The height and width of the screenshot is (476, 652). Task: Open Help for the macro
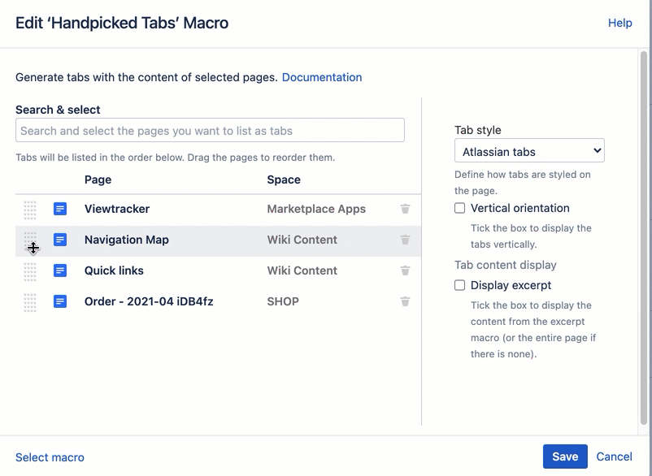(x=619, y=23)
